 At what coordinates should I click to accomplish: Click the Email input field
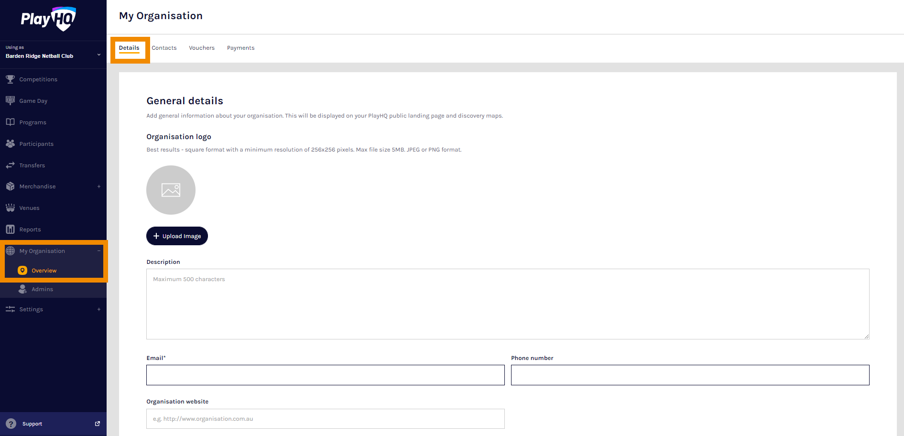click(x=326, y=375)
